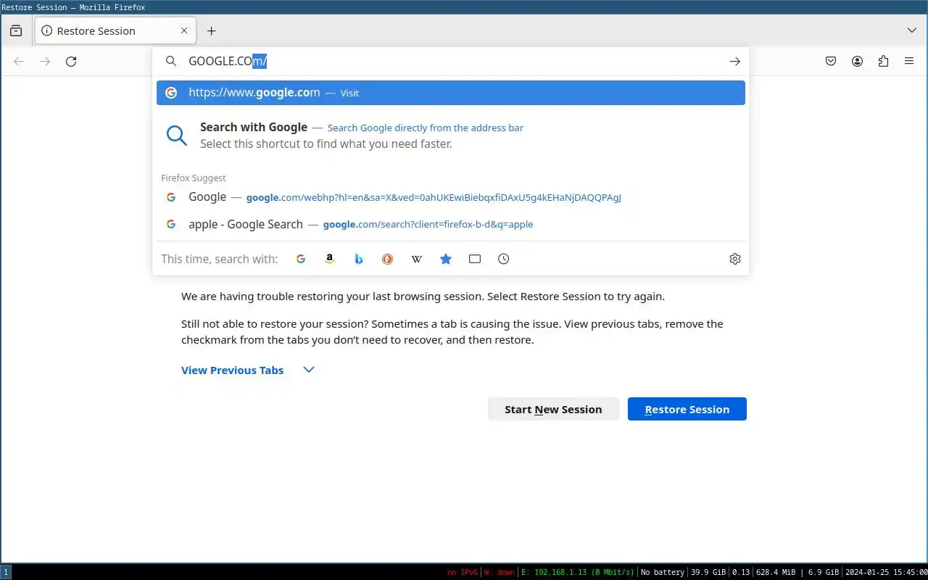Search this time with Google icon
This screenshot has width=928, height=580.
click(301, 259)
